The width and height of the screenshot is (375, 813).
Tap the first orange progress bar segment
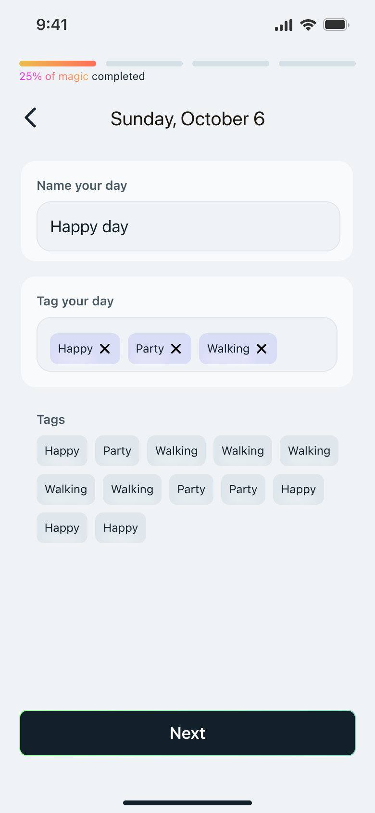pos(58,64)
